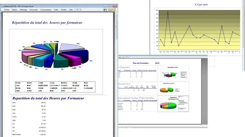Click the 'Répartition par Sexe' pie chart

click(x=167, y=90)
